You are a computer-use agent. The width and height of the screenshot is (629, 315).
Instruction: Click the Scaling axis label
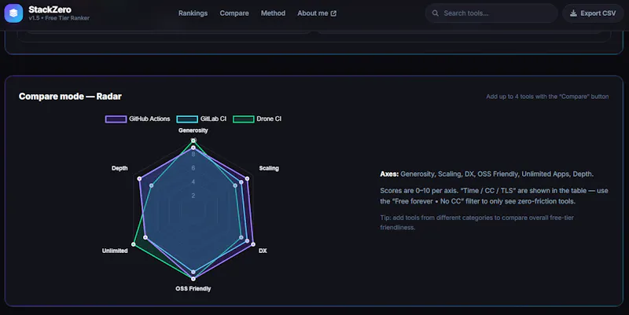click(x=269, y=168)
